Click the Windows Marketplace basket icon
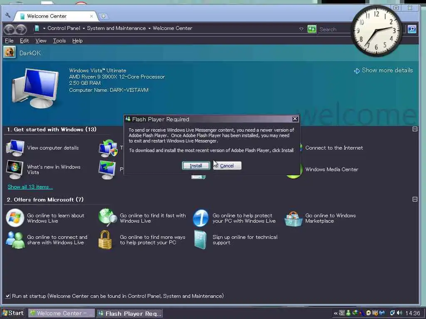Viewport: 426px width, 319px height. [x=293, y=218]
